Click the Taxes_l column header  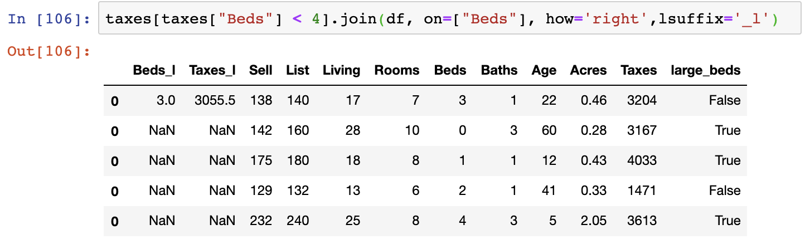click(212, 70)
